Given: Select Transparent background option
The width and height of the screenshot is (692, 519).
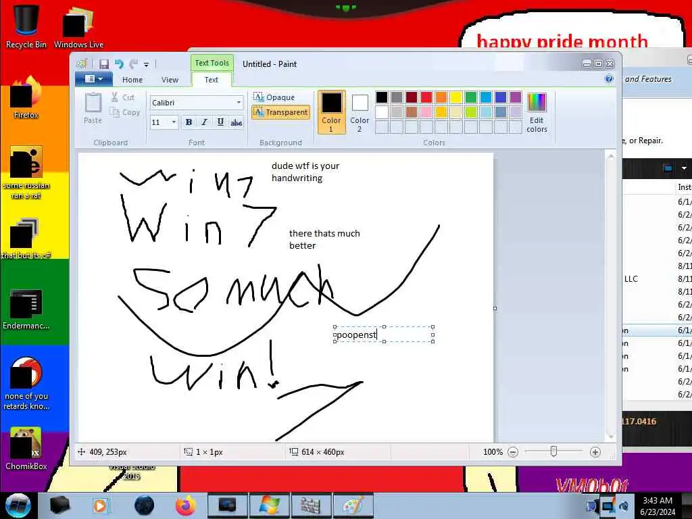Looking at the screenshot, I should coord(280,112).
